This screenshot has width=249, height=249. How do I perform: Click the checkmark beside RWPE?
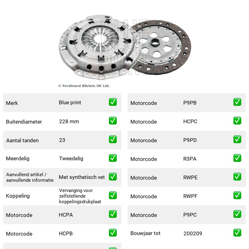point(237,177)
